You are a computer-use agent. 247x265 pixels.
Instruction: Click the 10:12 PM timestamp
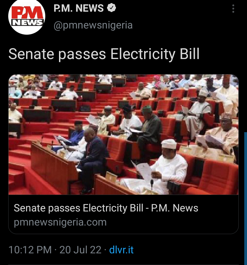pos(30,250)
